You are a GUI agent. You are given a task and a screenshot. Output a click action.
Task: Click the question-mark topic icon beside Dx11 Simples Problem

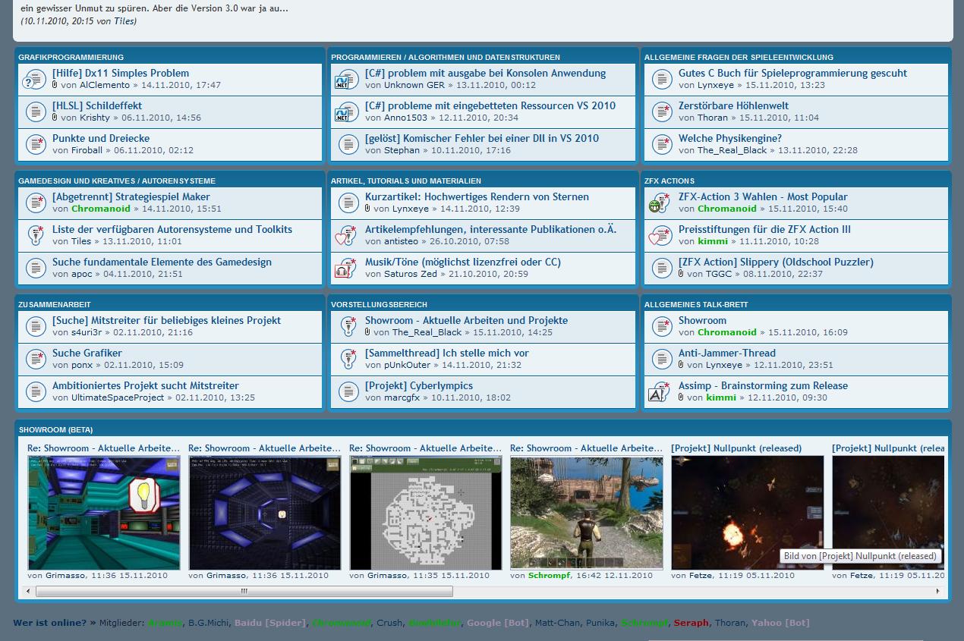point(35,79)
